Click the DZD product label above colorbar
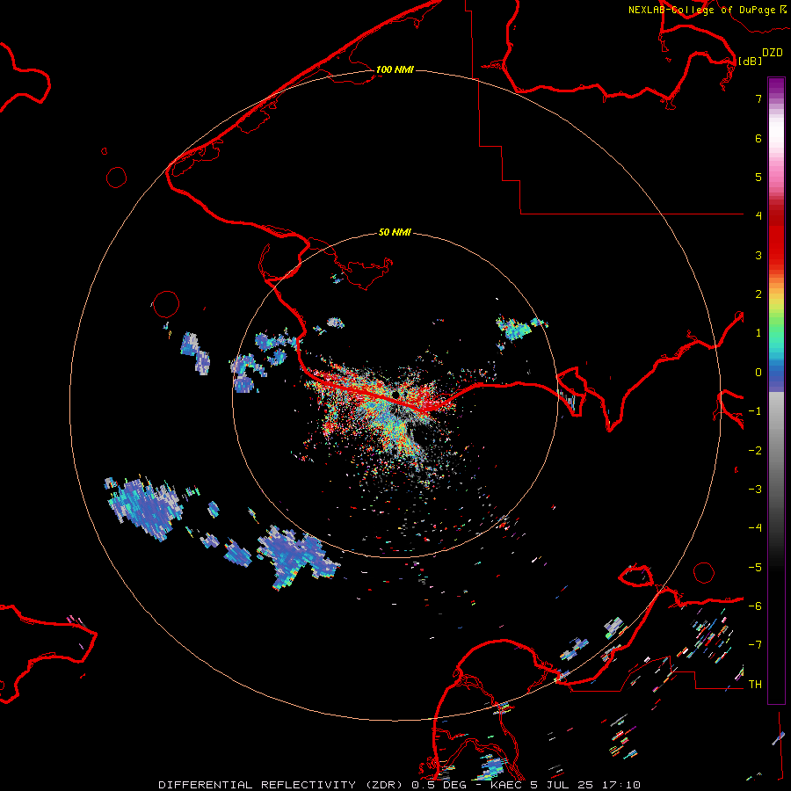This screenshot has height=791, width=791. pos(773,53)
